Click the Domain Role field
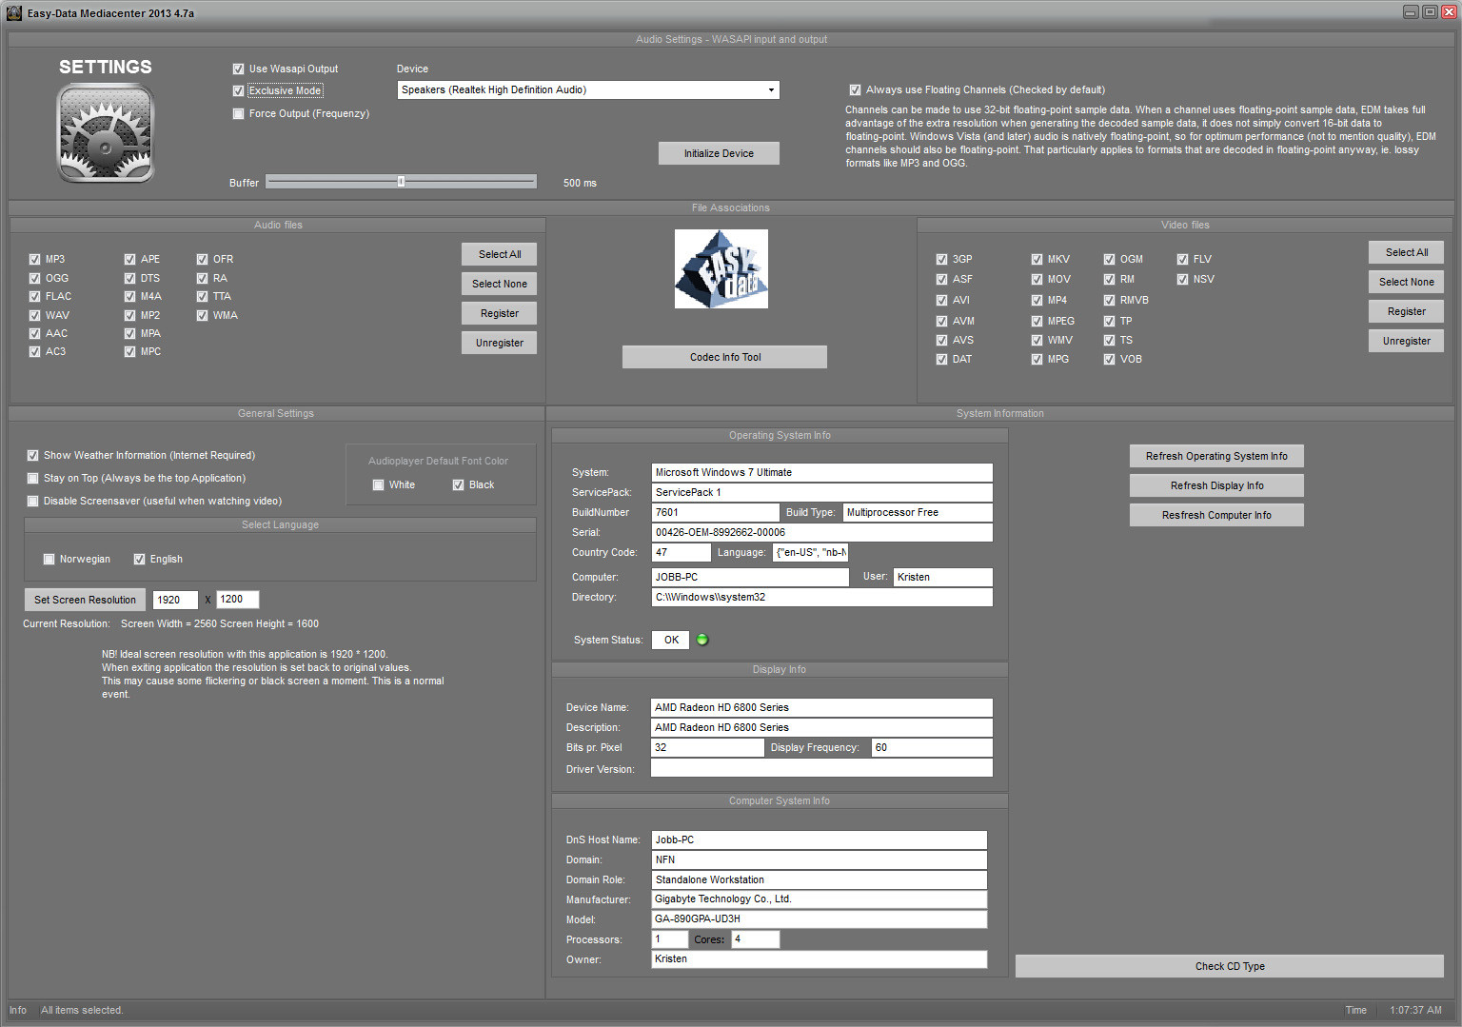 820,879
